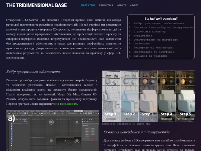Viewport: 201px width, 151px height.
Task: Click the 'Від ідеї до її реалізації' box title
Action: [161, 19]
